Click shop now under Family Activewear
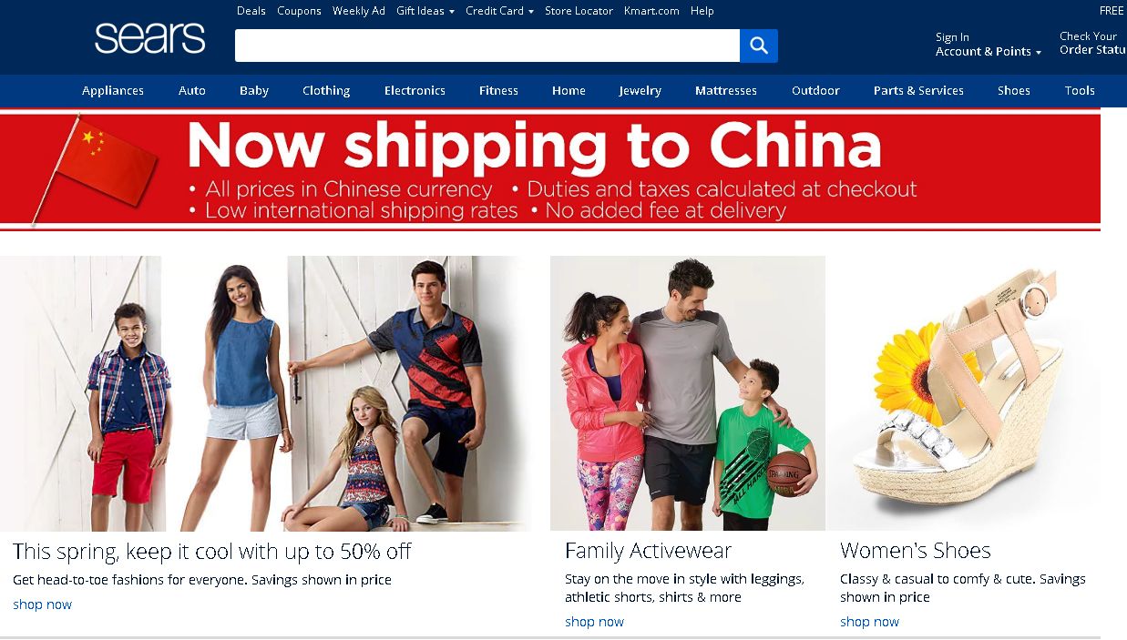Image resolution: width=1127 pixels, height=640 pixels. 594,622
